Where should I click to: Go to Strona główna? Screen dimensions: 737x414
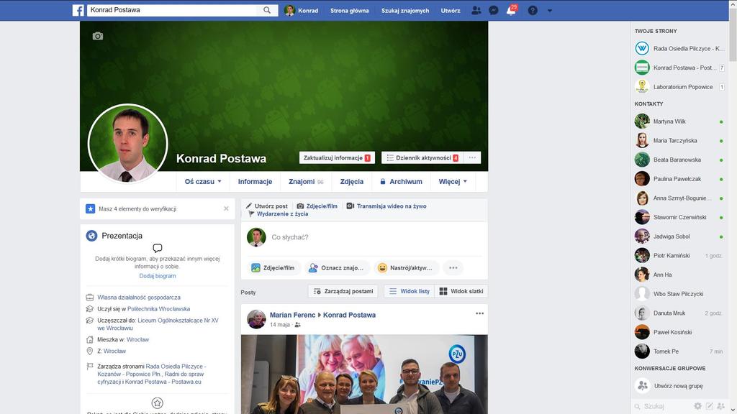[x=350, y=10]
